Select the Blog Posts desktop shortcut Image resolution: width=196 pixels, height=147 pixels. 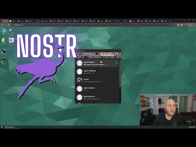tap(4, 51)
